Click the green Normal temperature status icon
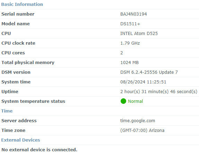This screenshot has width=199, height=153. coord(123,101)
